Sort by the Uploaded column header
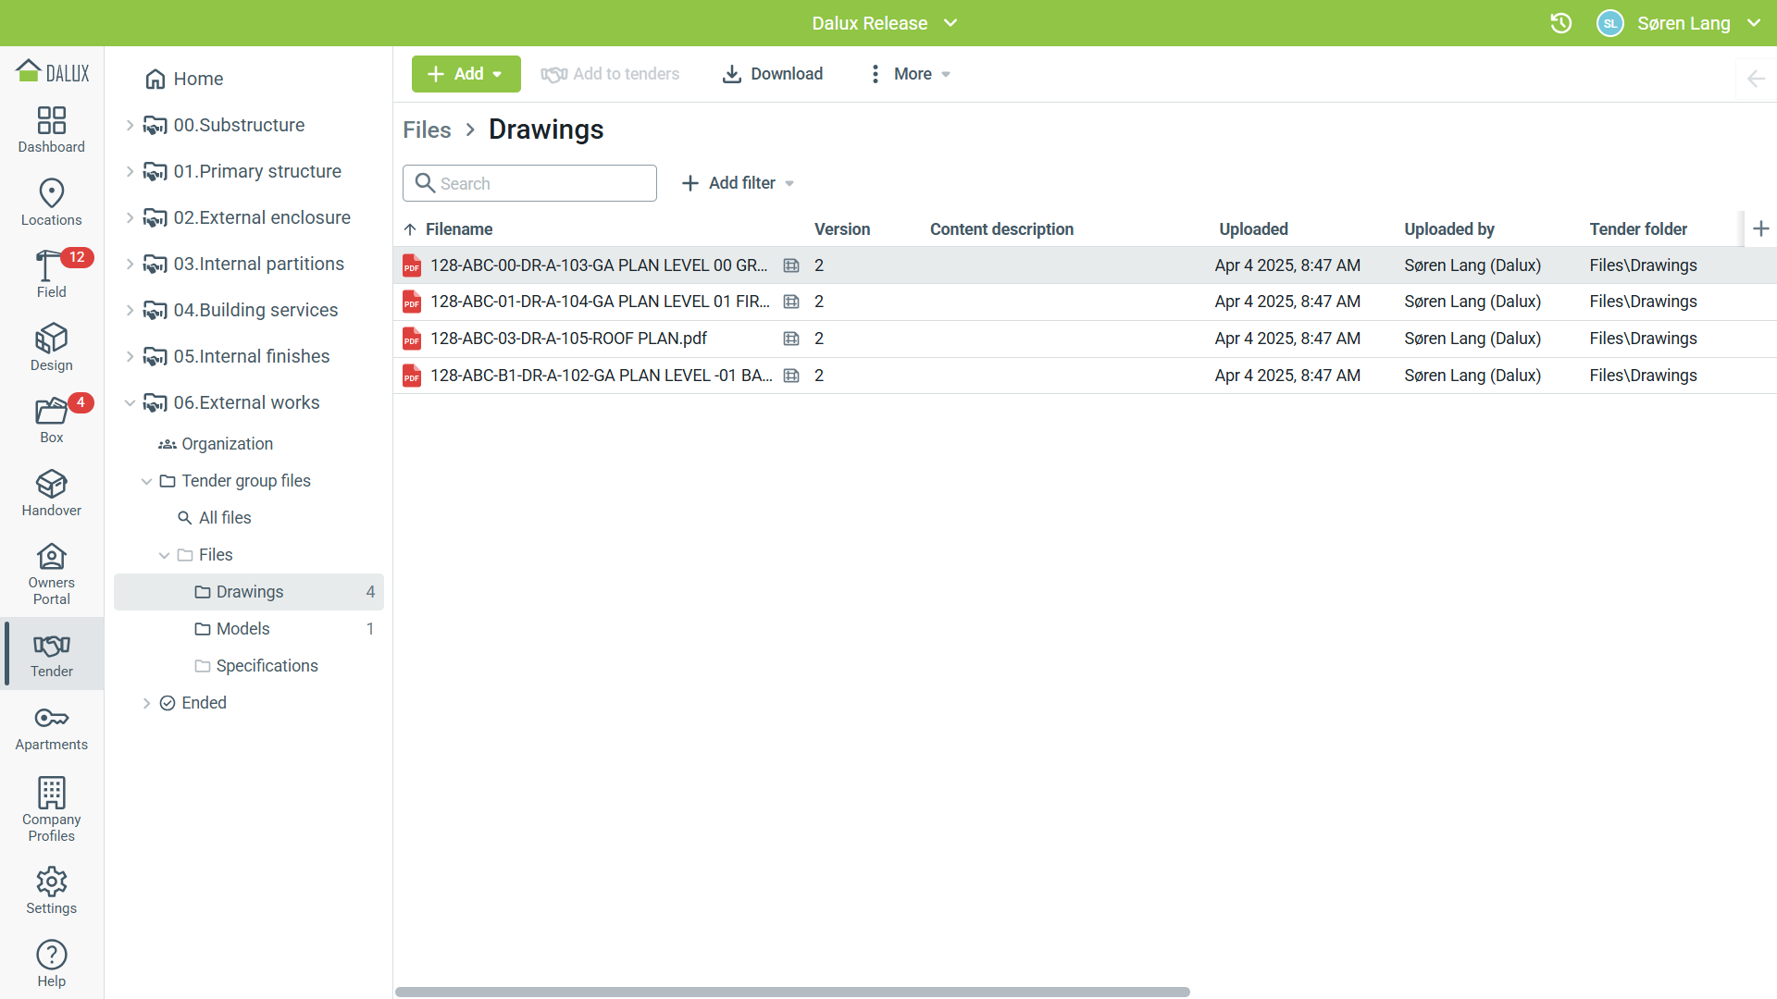 [1253, 229]
